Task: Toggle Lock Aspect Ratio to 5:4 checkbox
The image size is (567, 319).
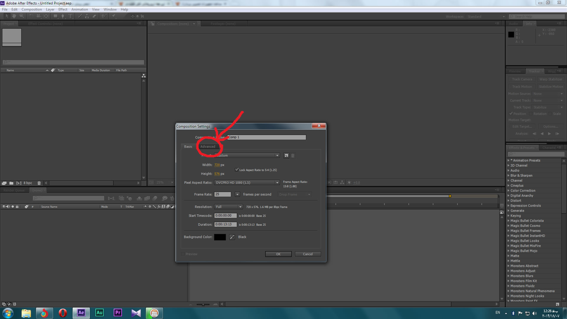Action: pyautogui.click(x=237, y=170)
